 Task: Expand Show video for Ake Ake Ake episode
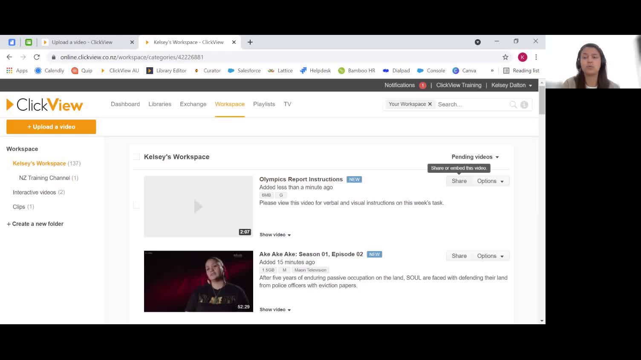click(x=275, y=309)
